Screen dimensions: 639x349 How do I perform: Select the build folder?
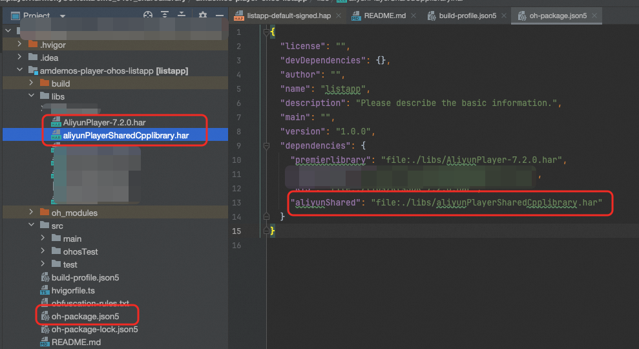61,83
